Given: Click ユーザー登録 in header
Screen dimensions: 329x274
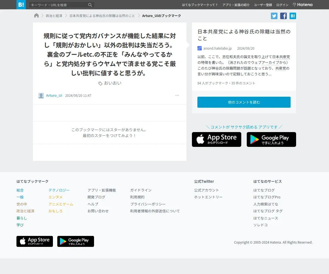Looking at the screenshot, I should [263, 5].
